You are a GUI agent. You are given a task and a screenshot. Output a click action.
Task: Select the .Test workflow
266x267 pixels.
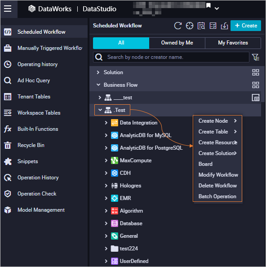120,110
